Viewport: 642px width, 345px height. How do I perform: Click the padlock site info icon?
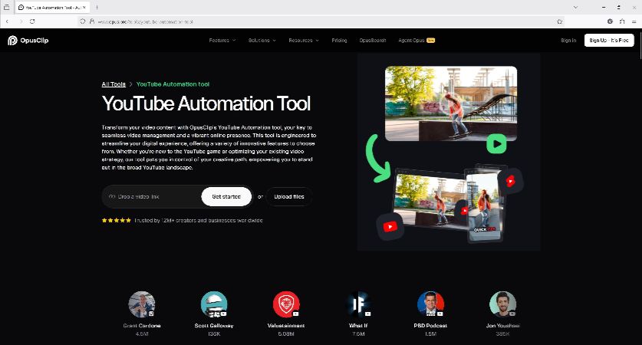pyautogui.click(x=92, y=21)
